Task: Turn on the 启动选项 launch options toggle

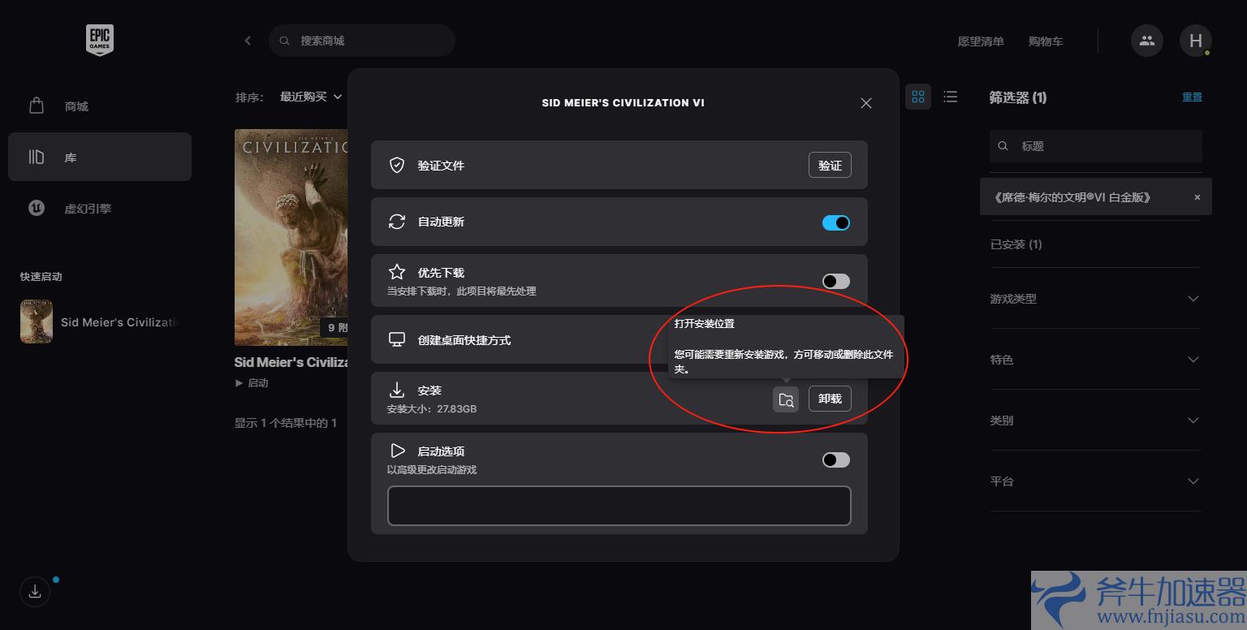Action: coord(835,460)
